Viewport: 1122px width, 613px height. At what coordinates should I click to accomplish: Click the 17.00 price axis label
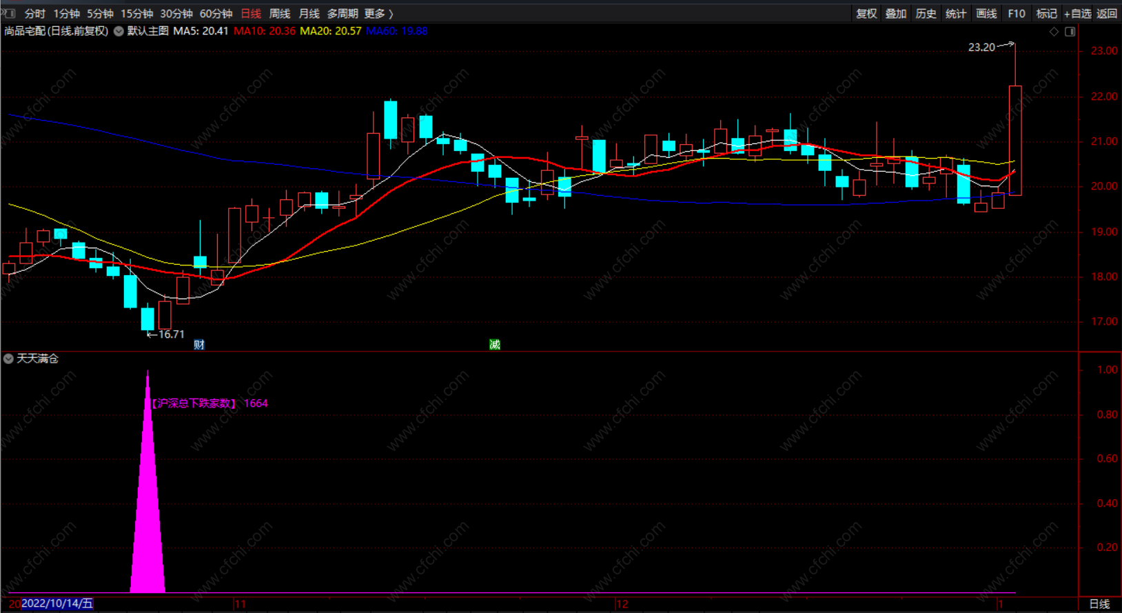click(1104, 321)
